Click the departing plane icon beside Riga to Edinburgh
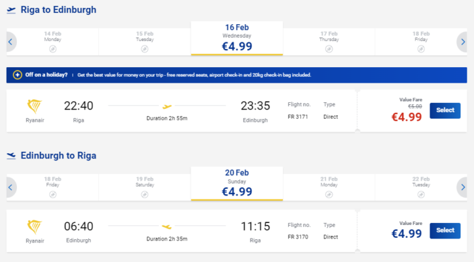Screen dimensions: 474x262 pos(11,10)
